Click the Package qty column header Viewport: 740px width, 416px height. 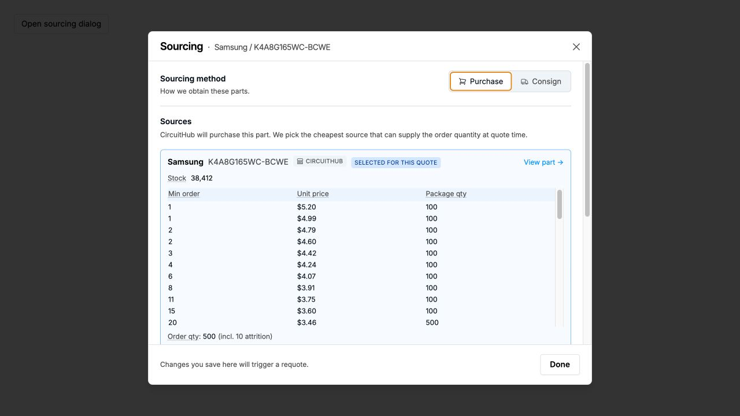[x=446, y=194]
